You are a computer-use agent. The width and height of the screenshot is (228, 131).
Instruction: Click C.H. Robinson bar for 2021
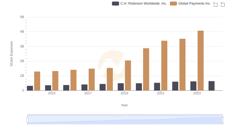157,87
